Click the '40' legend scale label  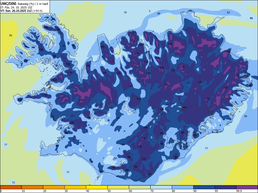coord(87,191)
